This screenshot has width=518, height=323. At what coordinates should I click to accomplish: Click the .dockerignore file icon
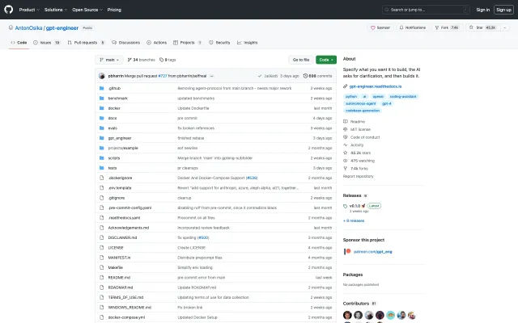point(102,178)
